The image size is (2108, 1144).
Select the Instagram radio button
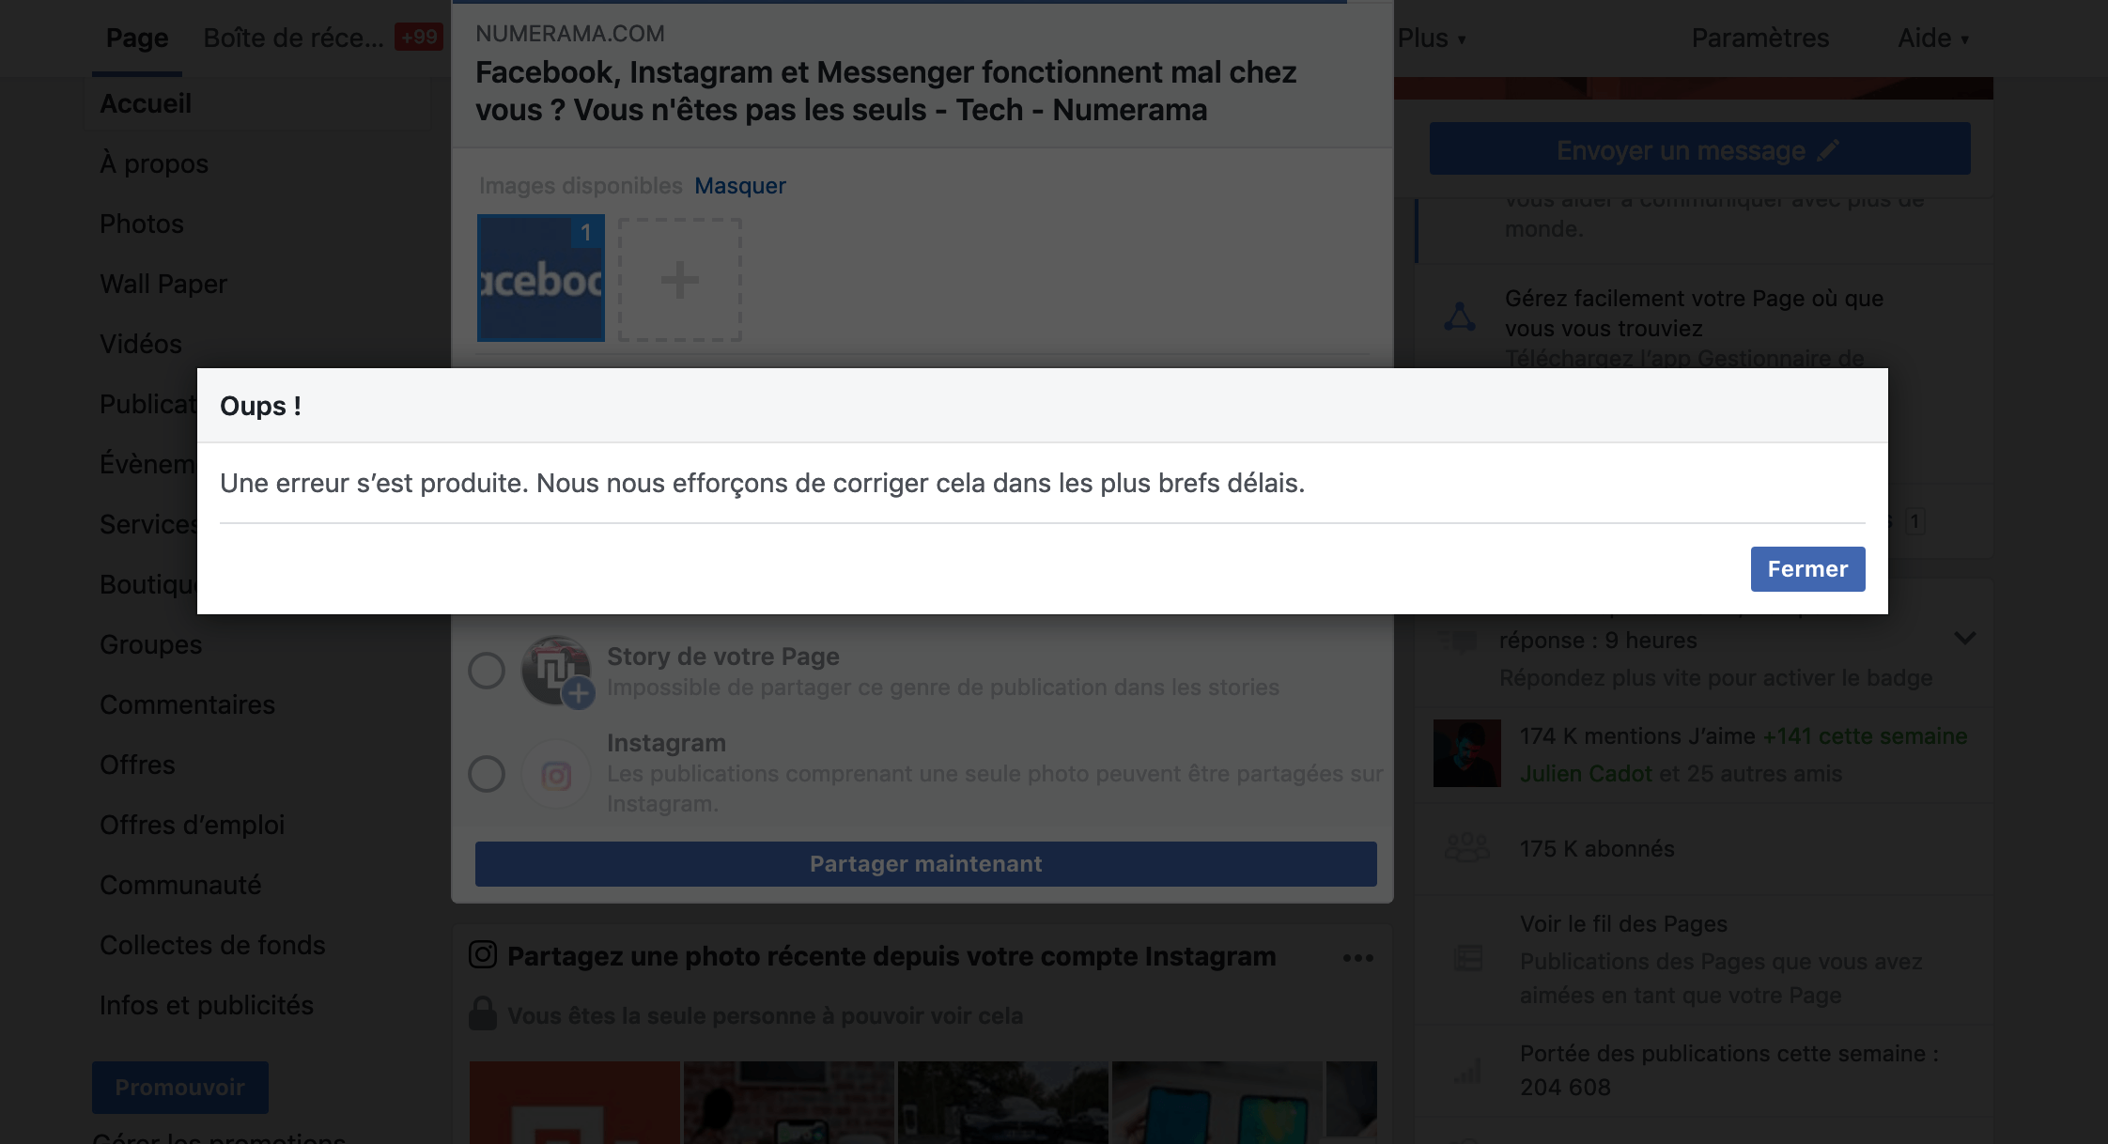tap(487, 774)
